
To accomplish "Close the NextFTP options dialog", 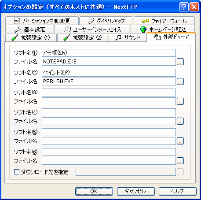I will (x=194, y=7).
